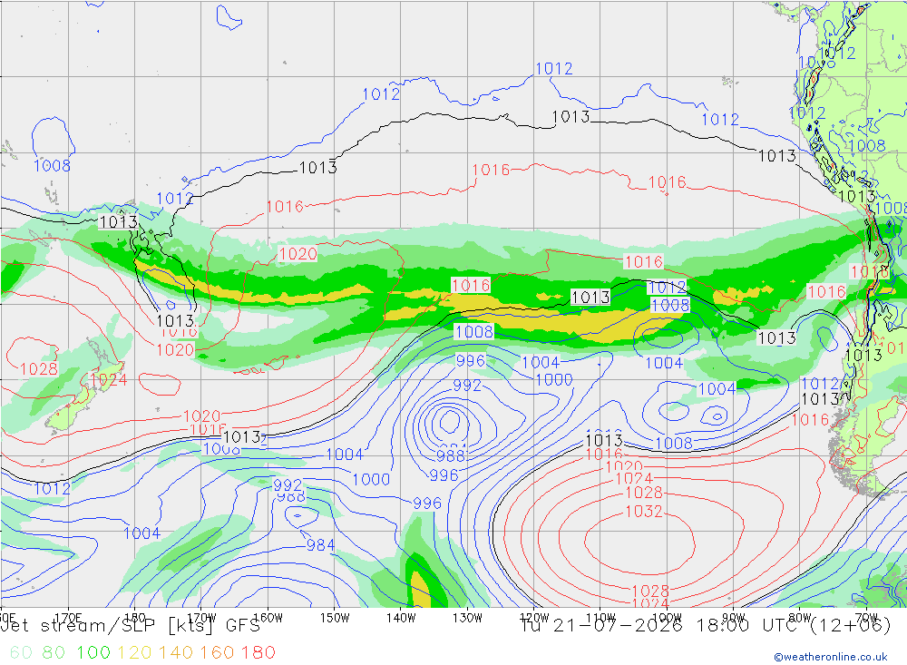Viewport: 907px width, 665px height.
Task: Click the Jet stream/SLP GFS title
Action: point(131,626)
